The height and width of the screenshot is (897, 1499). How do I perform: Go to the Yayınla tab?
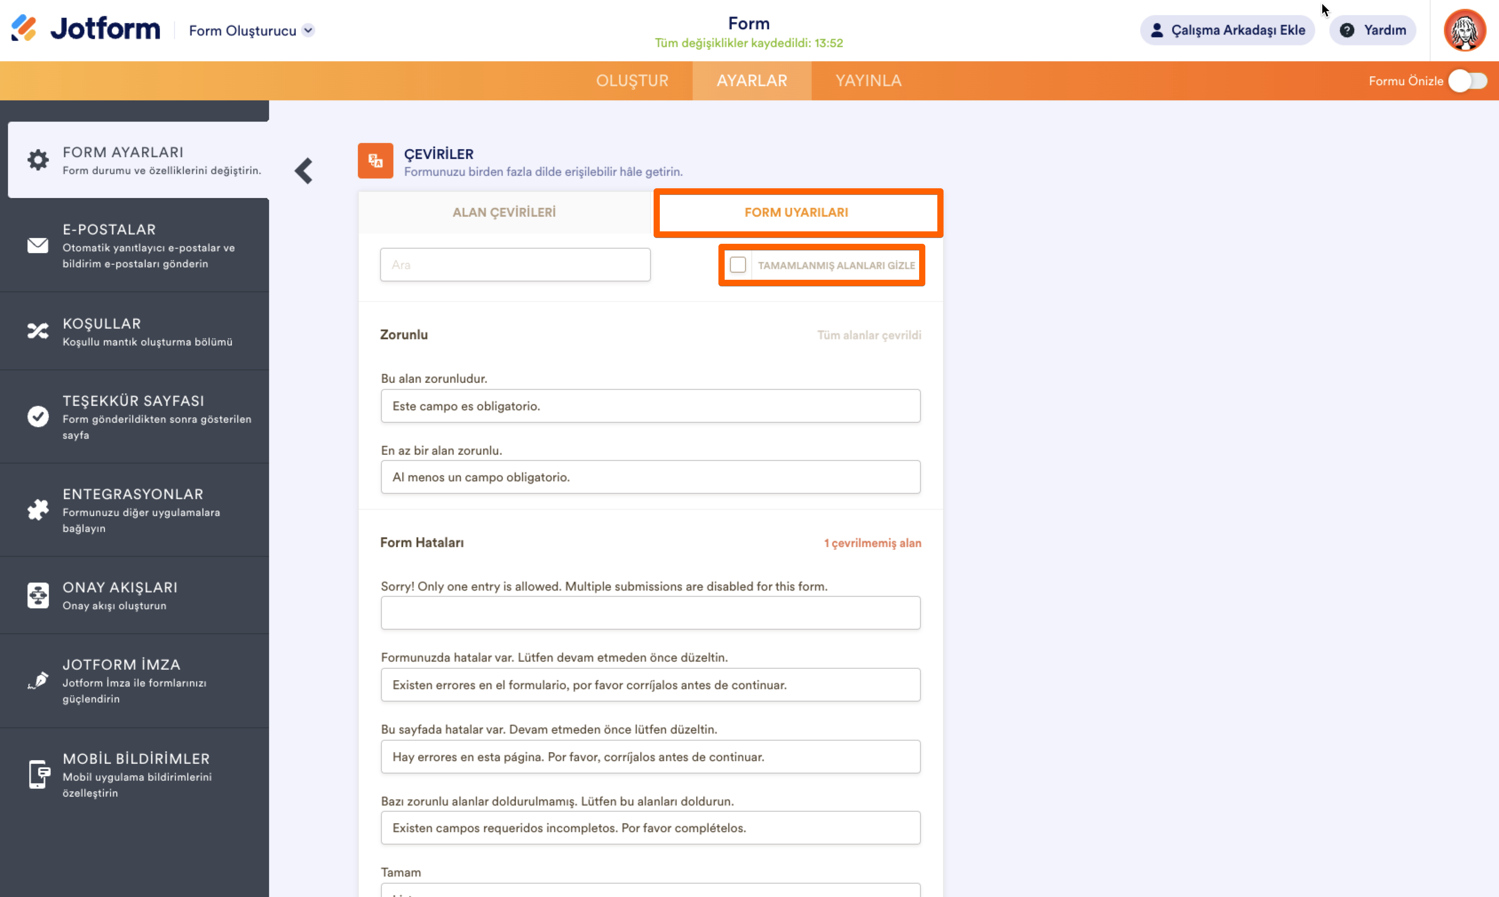[x=868, y=81]
